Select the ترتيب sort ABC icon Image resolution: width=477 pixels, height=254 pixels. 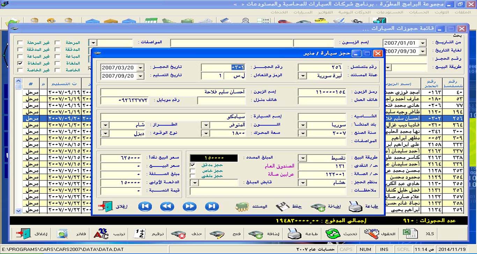[x=101, y=234]
